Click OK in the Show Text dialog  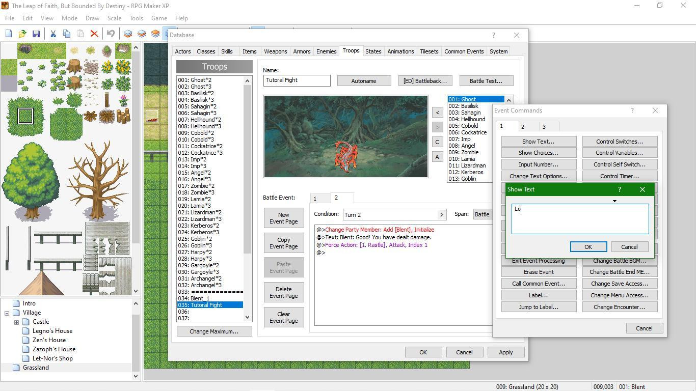588,247
